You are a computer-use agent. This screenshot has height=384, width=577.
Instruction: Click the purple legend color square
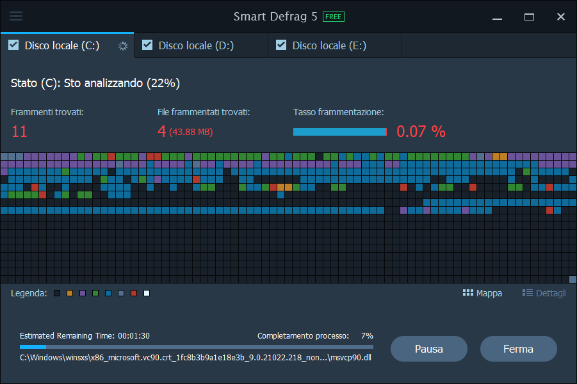(83, 293)
